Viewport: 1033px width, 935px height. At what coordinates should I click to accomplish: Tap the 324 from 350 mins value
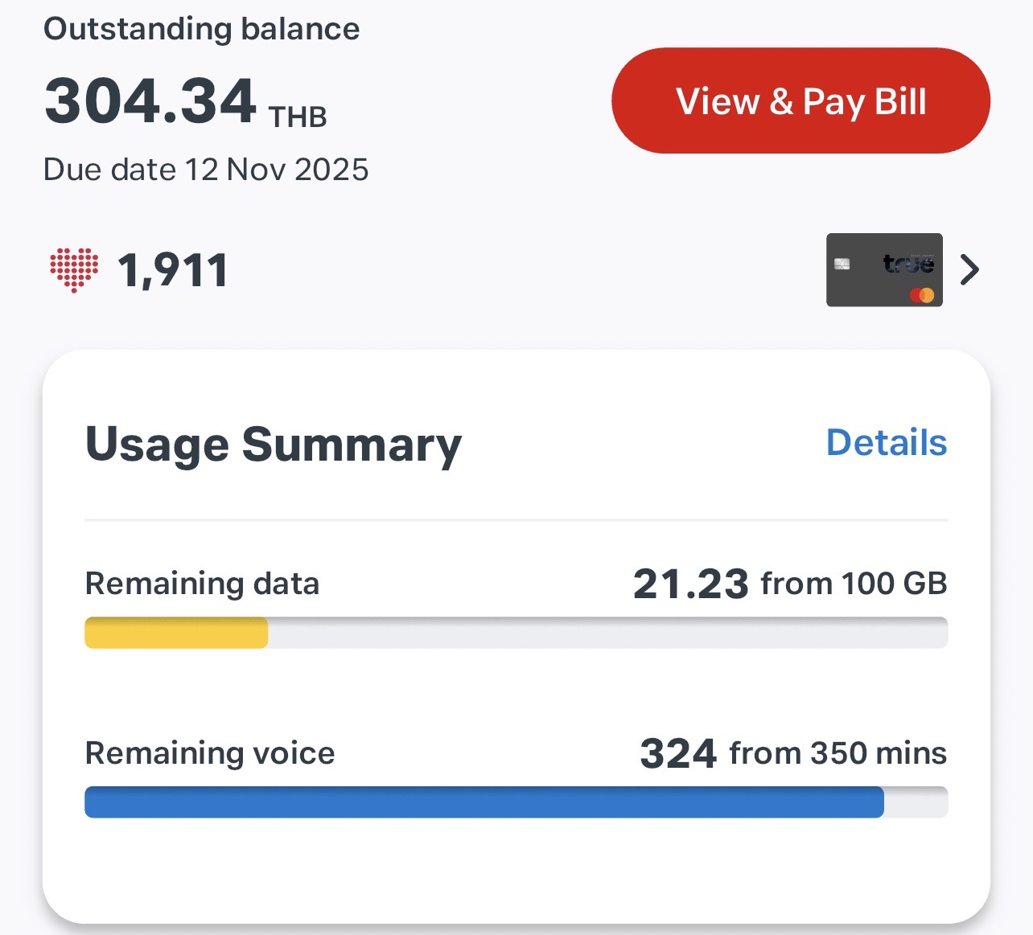coord(793,753)
